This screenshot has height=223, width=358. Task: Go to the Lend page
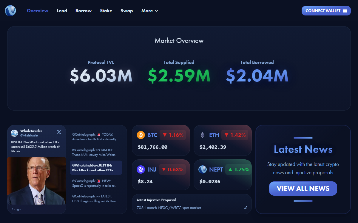click(62, 11)
